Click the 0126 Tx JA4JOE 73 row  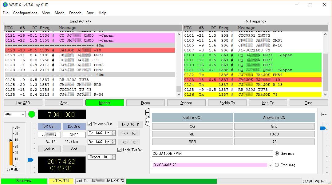click(x=253, y=95)
